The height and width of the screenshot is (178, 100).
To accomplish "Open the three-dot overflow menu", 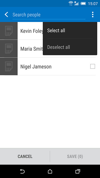I will click(93, 14).
